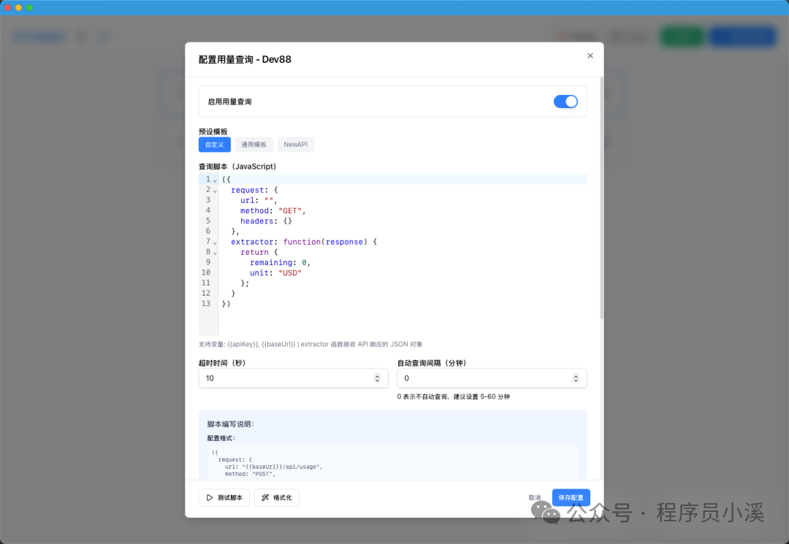Click the magic wand icon on 格式化 button
Image resolution: width=789 pixels, height=544 pixels.
pyautogui.click(x=267, y=497)
